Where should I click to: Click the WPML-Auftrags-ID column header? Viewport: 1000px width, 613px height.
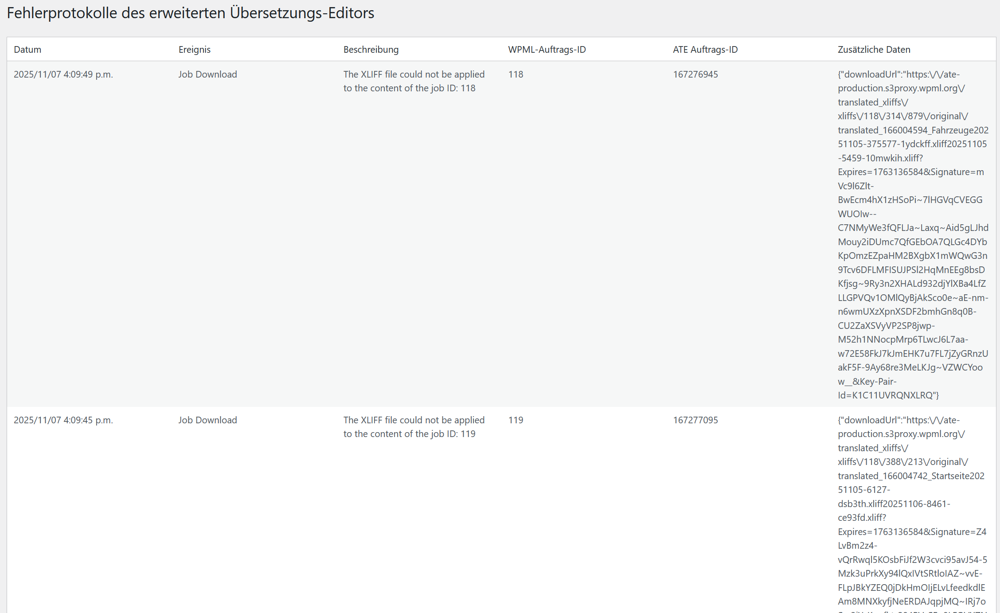tap(547, 50)
